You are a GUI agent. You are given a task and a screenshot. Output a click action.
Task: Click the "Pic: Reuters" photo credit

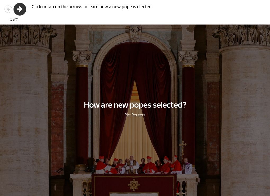coord(135,115)
